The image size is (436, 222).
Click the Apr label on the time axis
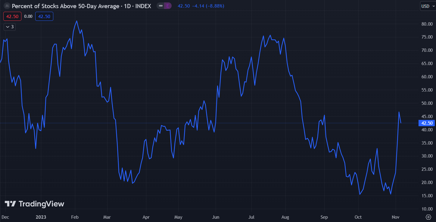(146, 217)
